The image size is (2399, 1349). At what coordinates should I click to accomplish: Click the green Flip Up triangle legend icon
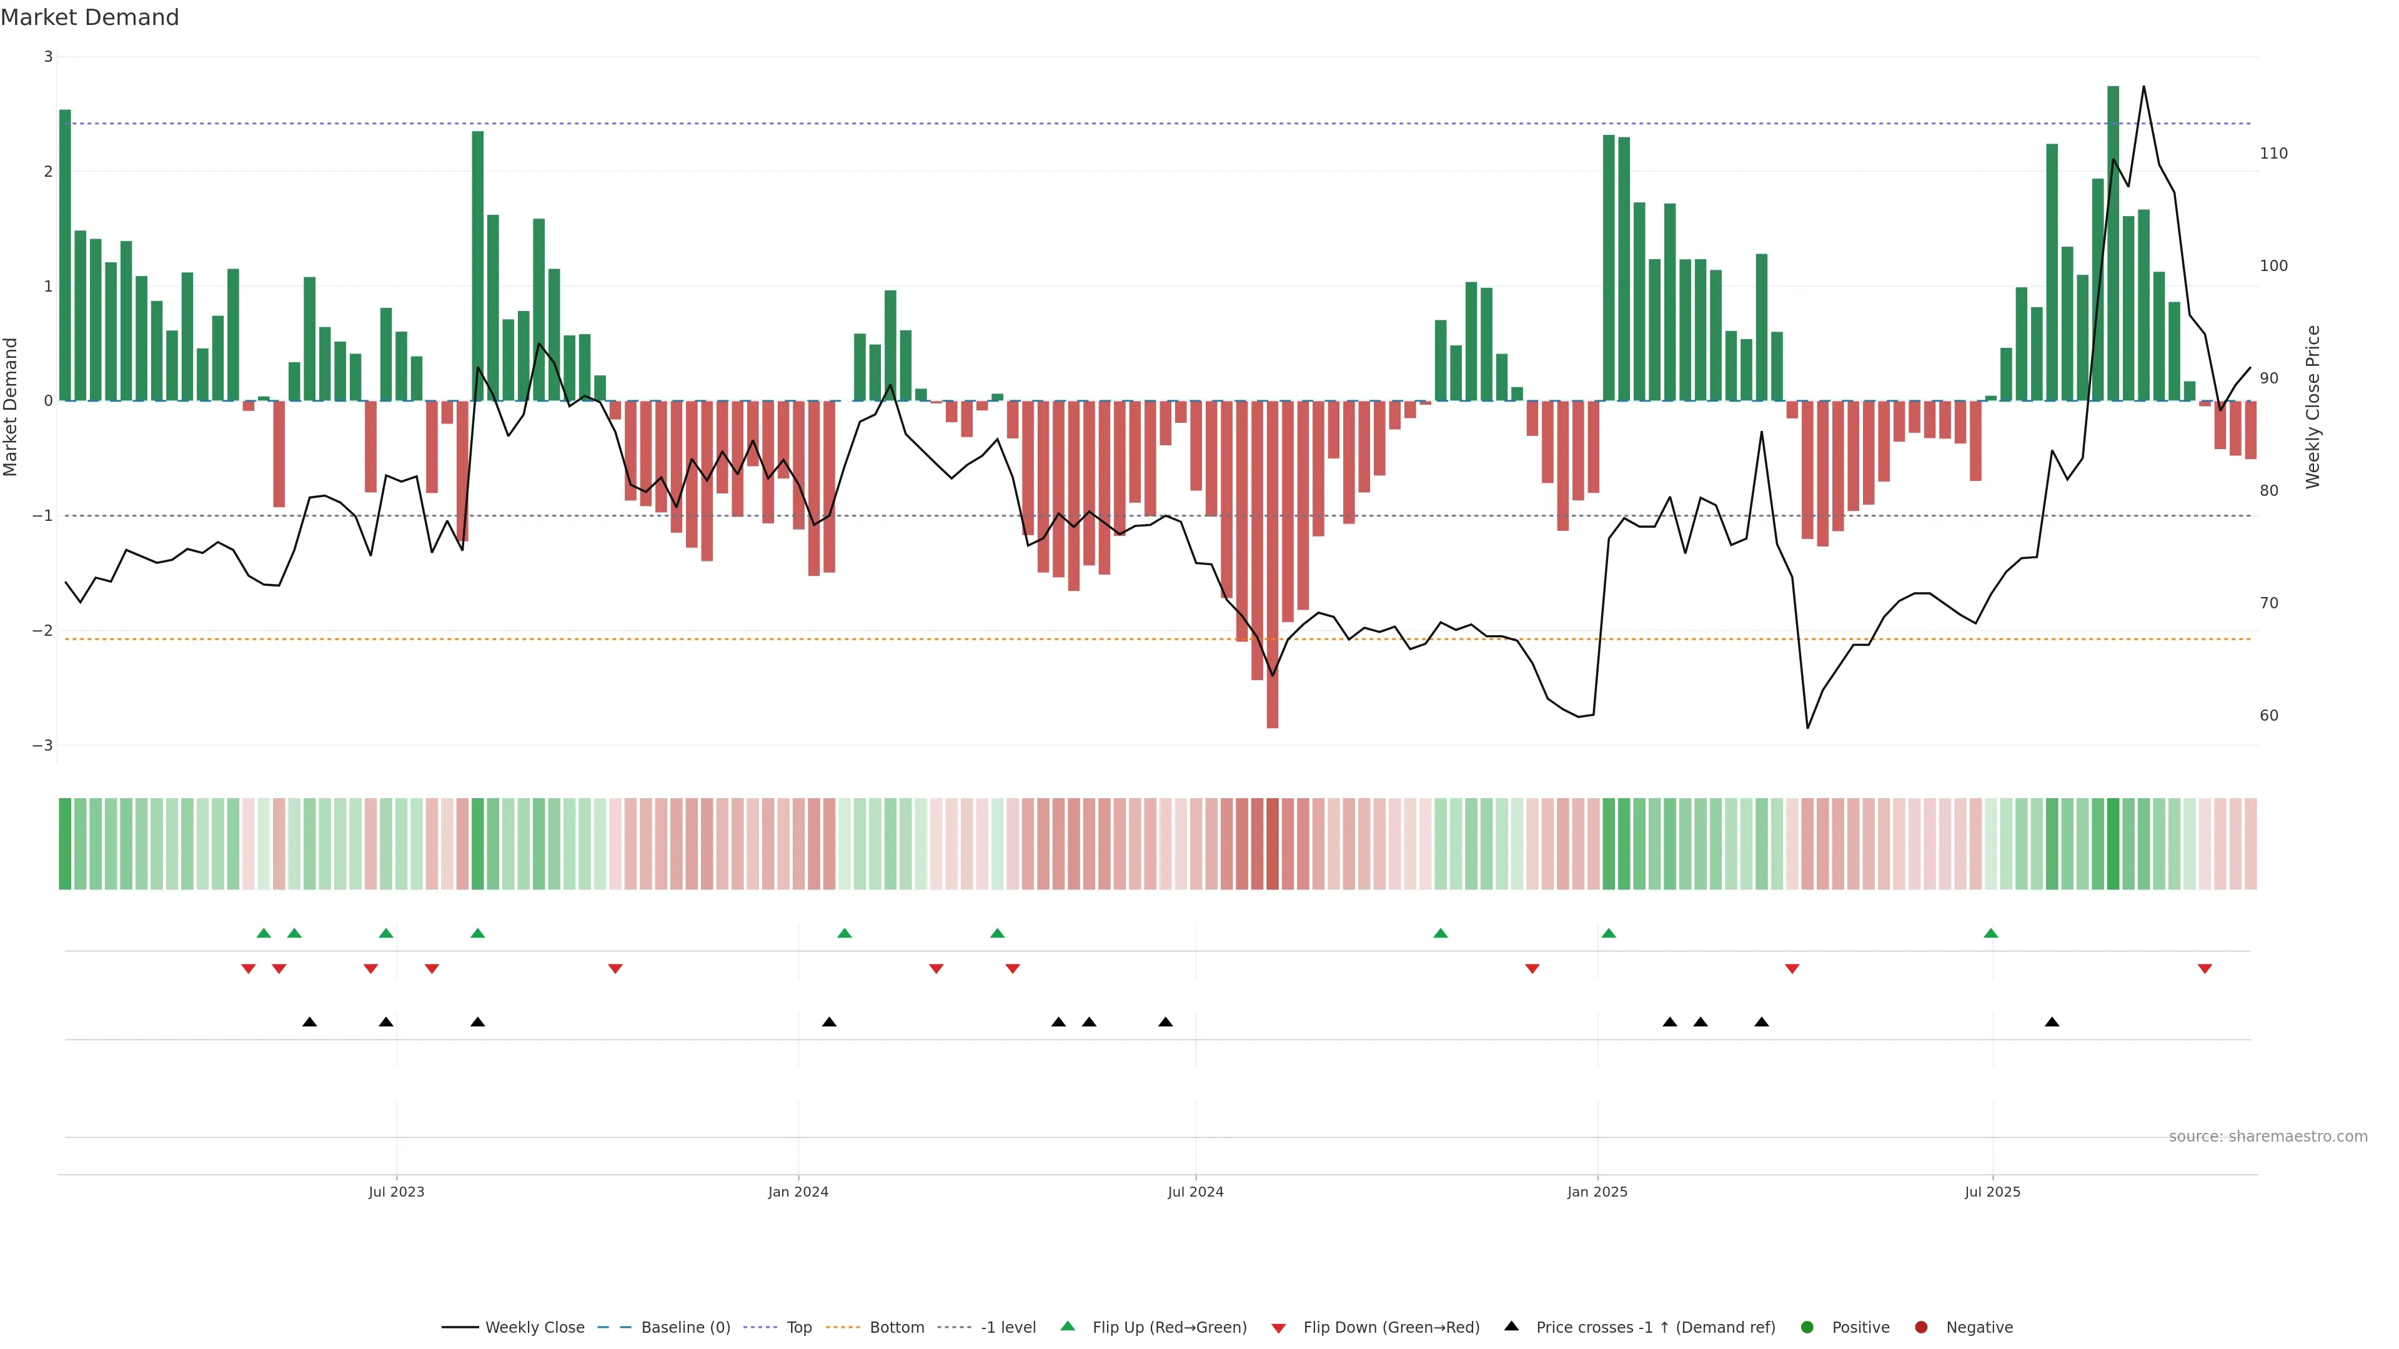click(1068, 1326)
